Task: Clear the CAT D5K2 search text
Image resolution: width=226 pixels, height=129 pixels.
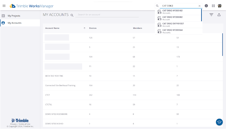Action: coord(199,6)
